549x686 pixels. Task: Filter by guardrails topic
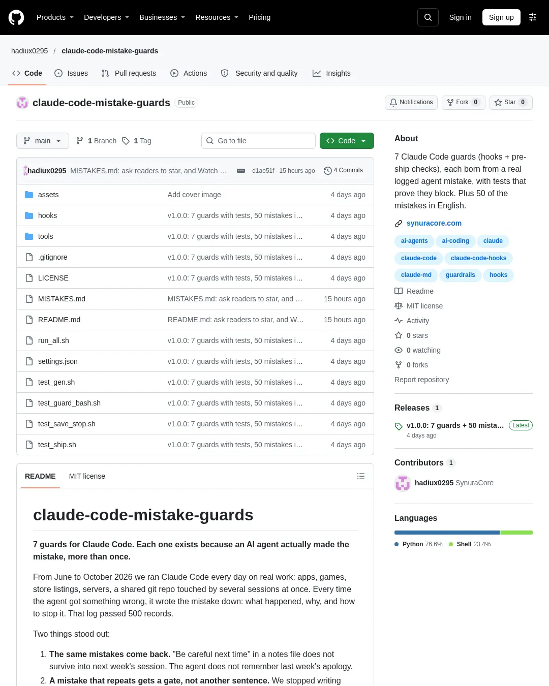461,275
